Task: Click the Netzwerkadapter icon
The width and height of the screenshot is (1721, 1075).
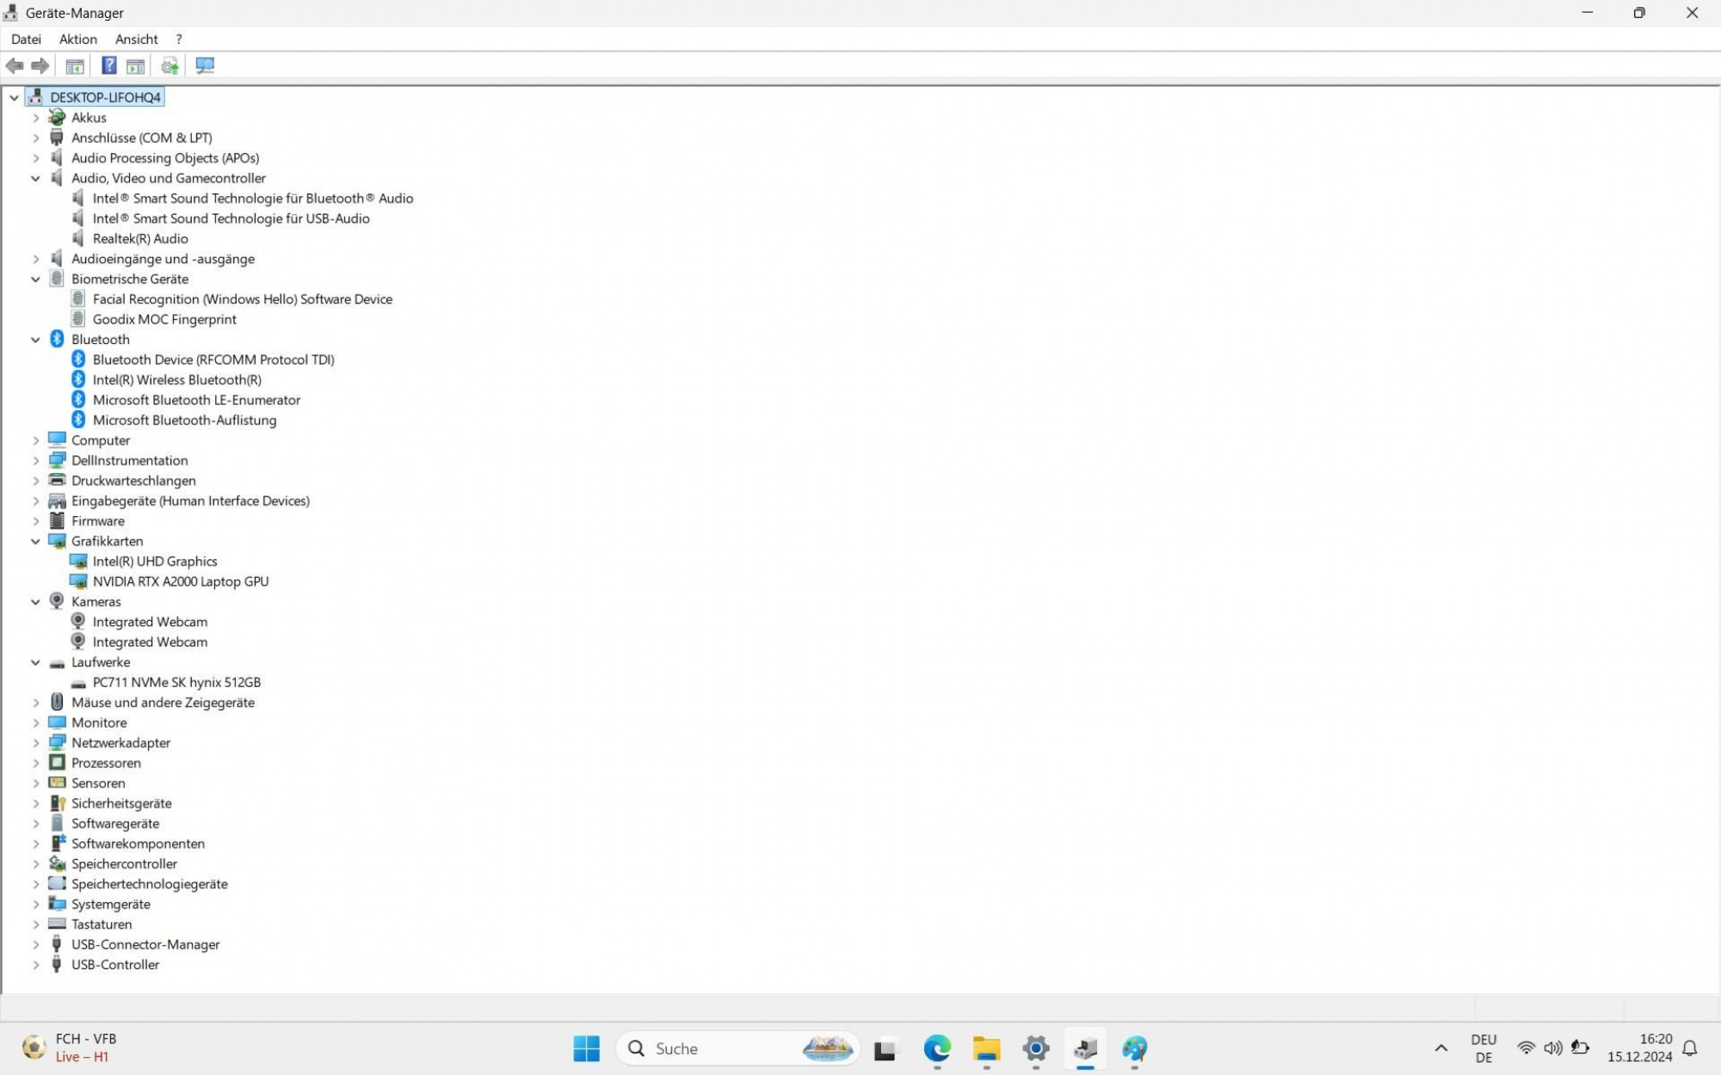Action: coord(57,742)
